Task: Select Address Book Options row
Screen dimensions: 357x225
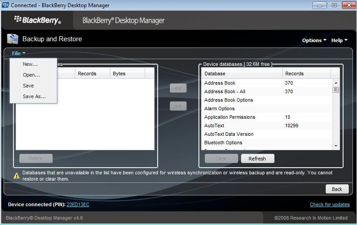Action: click(x=267, y=100)
